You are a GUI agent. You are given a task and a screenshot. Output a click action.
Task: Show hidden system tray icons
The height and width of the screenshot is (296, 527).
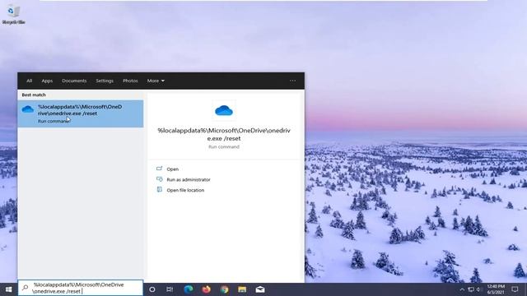coord(462,289)
